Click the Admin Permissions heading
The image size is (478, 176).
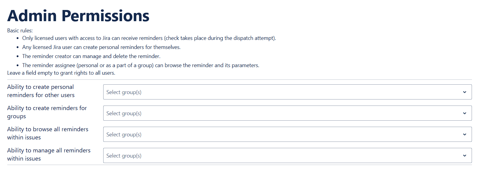78,16
